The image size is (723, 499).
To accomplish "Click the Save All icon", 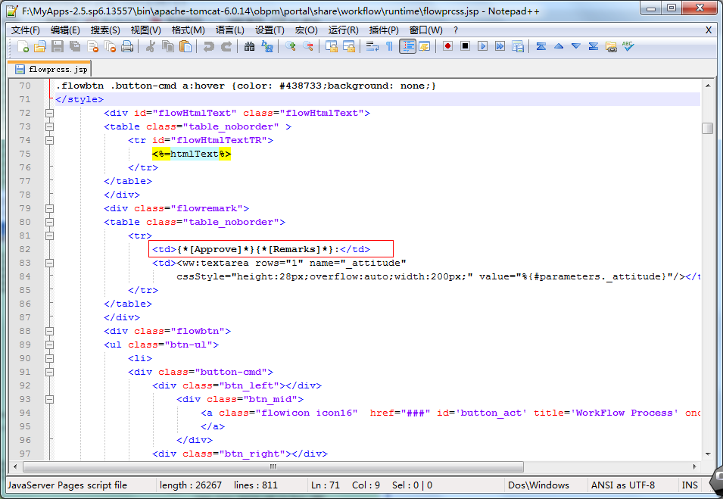I will tap(75, 46).
